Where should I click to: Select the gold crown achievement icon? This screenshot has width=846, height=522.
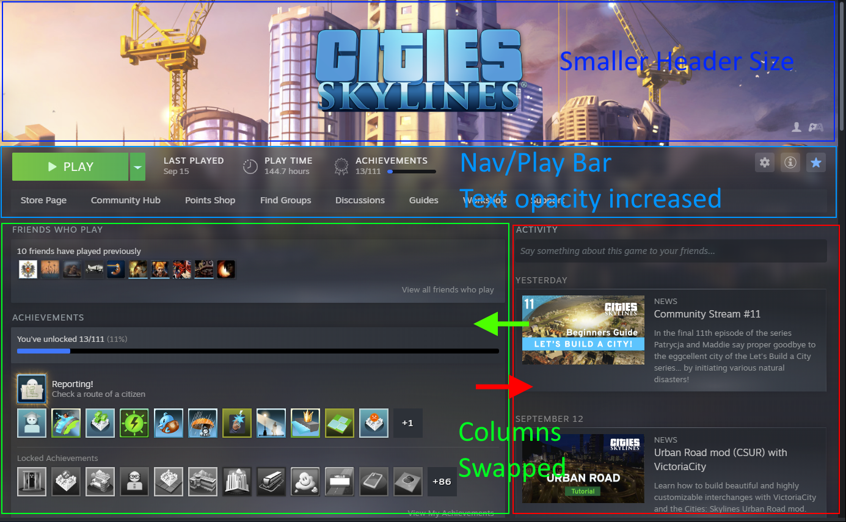tap(305, 423)
